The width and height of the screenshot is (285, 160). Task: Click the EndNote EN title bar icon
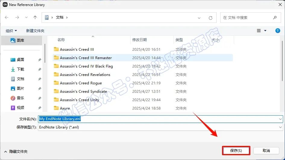coord(5,5)
